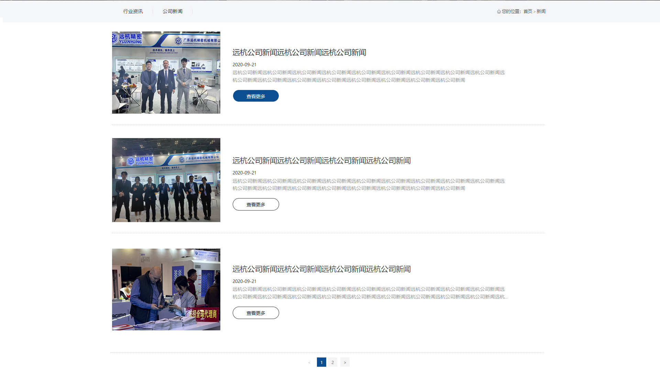The height and width of the screenshot is (387, 660).
Task: Open the first news title 远杭公司新闻
Action: pos(299,53)
